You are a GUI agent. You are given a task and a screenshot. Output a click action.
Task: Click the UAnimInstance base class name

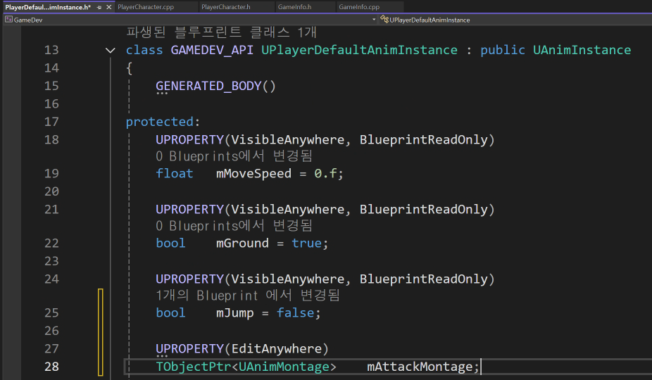coord(582,50)
